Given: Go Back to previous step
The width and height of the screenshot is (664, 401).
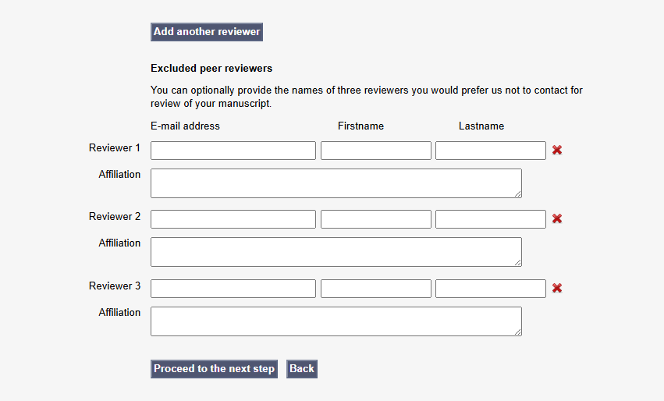Looking at the screenshot, I should [302, 369].
